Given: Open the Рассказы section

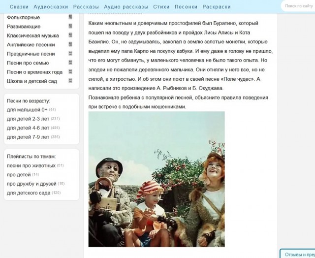Looking at the screenshot, I should (86, 7).
